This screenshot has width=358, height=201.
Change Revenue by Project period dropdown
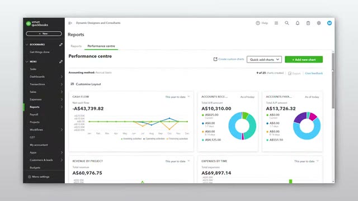click(x=177, y=161)
